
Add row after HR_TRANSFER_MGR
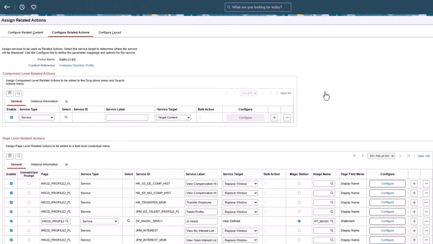coord(414,202)
